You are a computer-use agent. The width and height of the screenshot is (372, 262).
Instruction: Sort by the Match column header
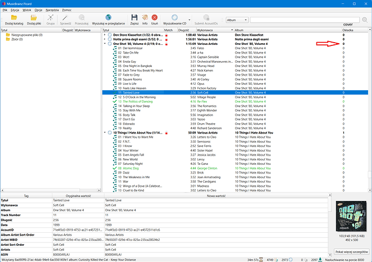(170, 30)
